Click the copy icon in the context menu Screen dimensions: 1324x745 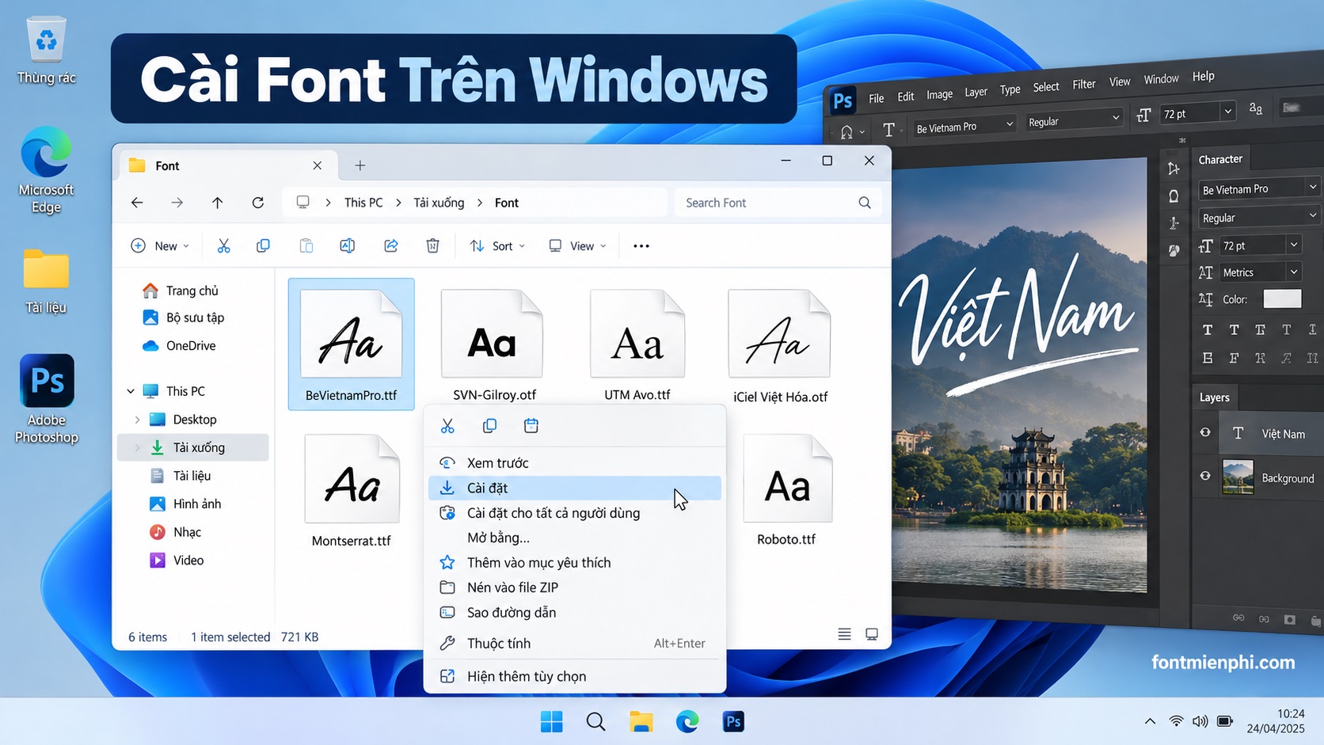(489, 426)
